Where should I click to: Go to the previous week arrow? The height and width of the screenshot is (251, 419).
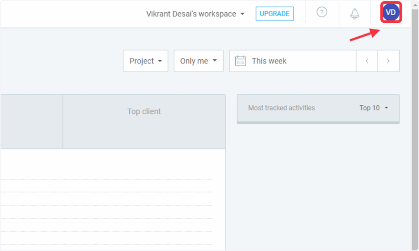point(367,61)
